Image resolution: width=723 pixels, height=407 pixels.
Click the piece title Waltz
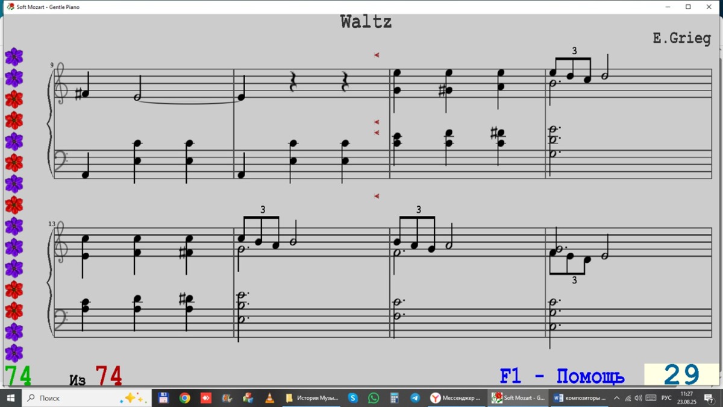[x=366, y=22]
